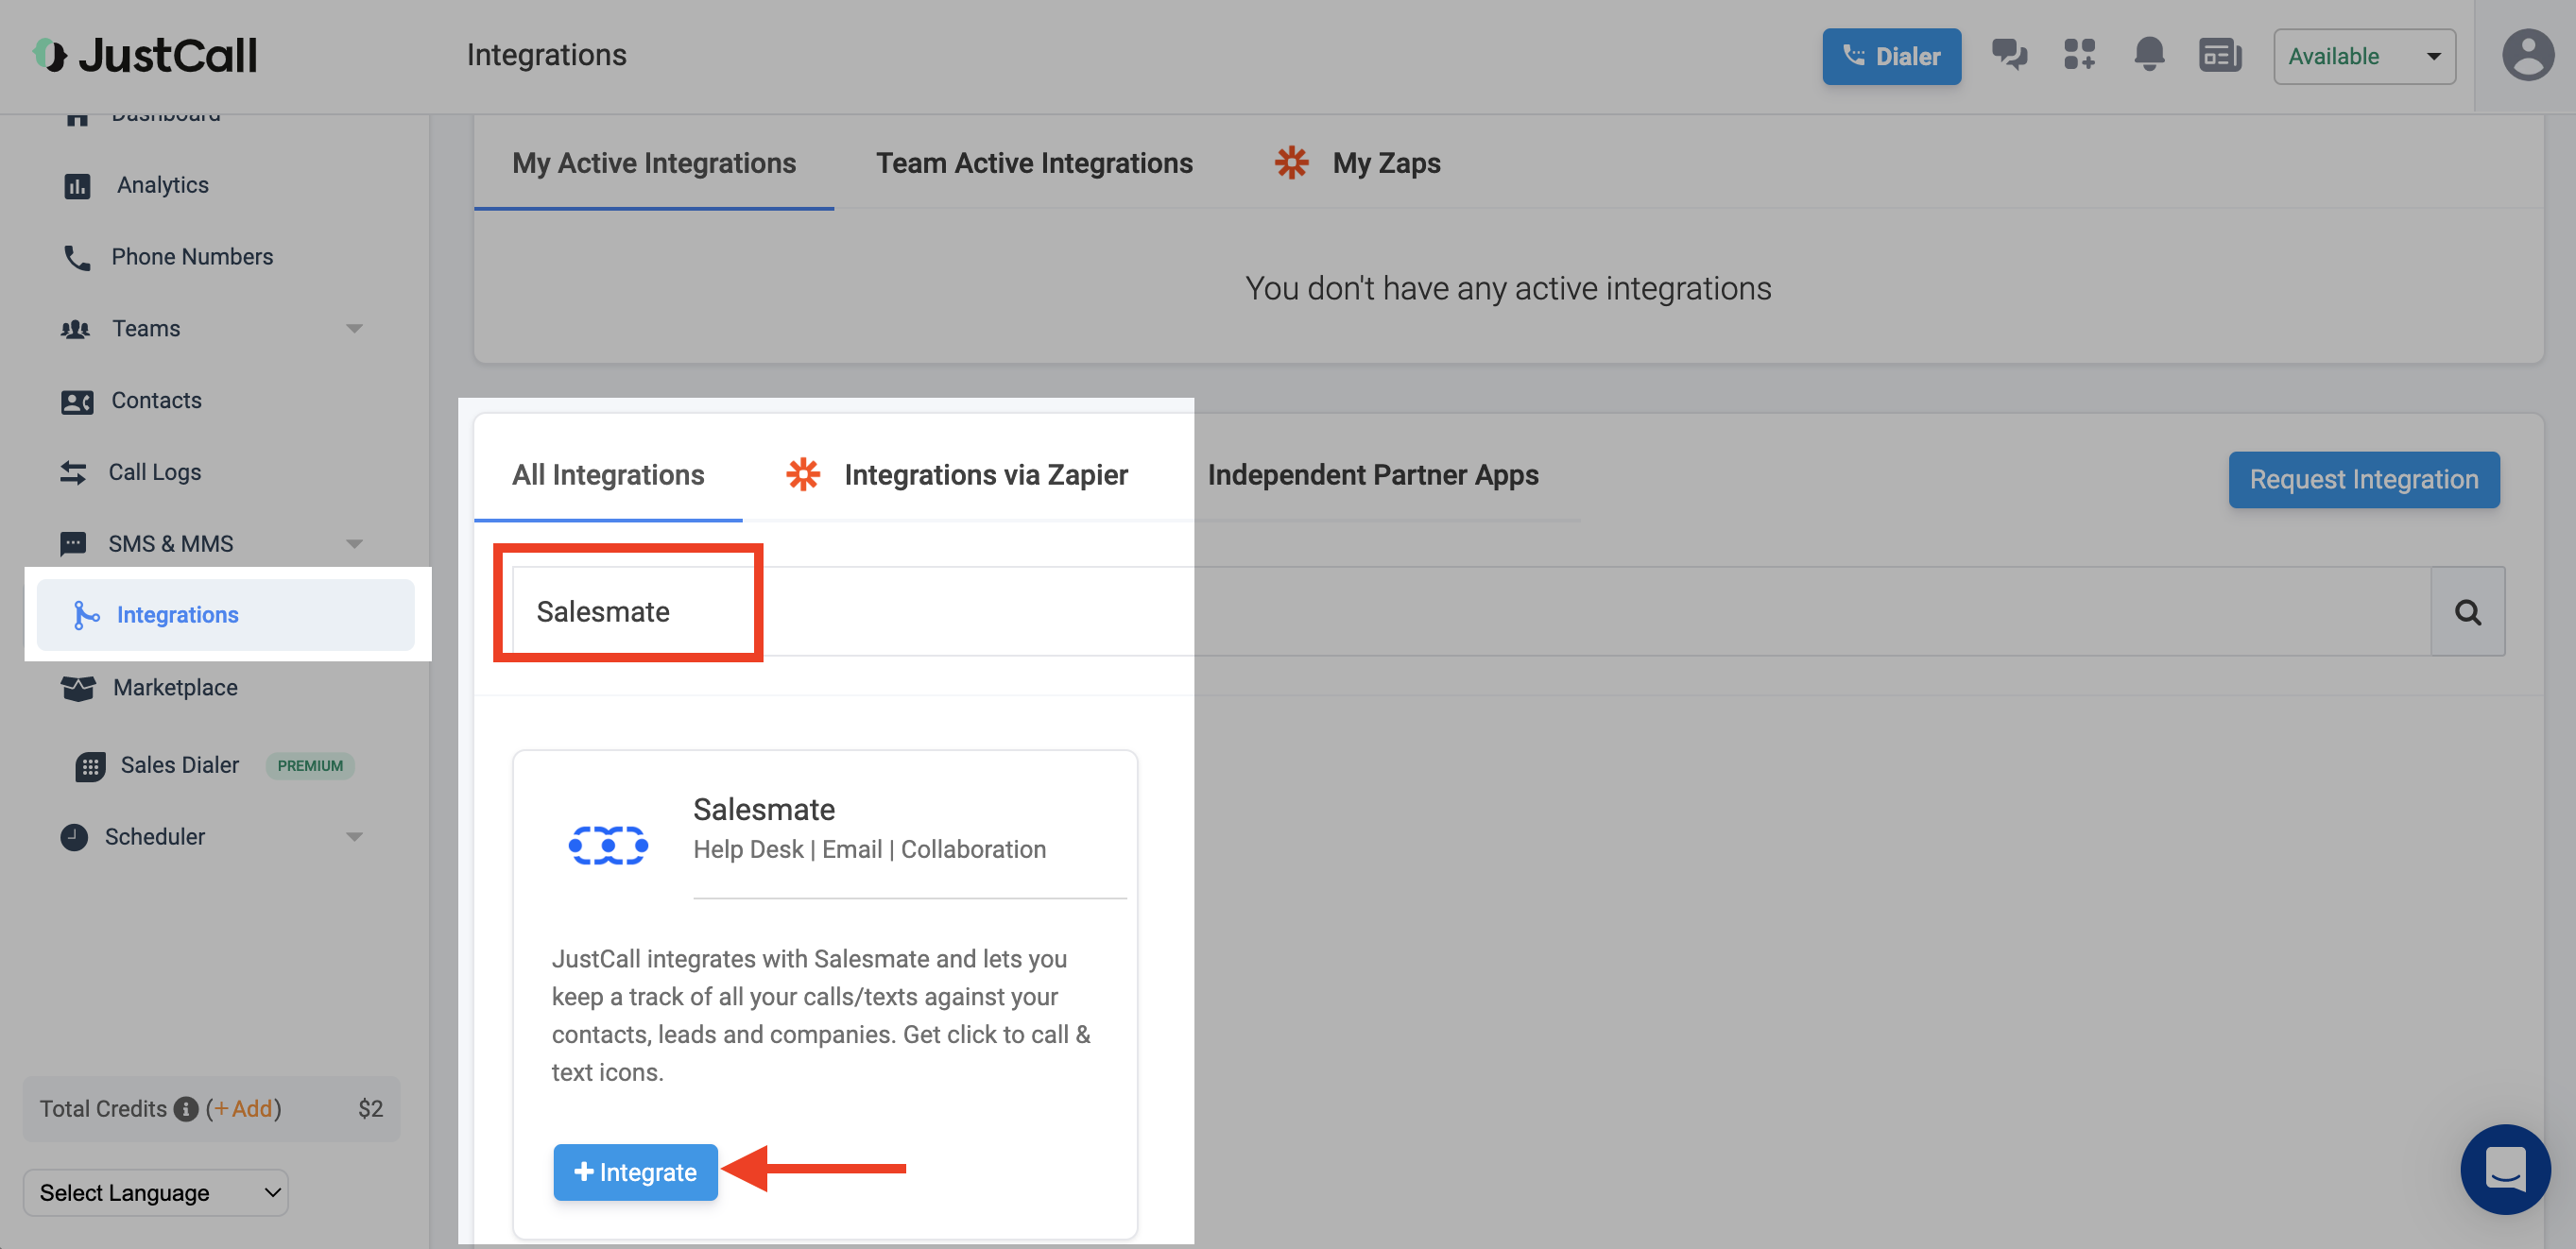Click the news feed icon in header
The width and height of the screenshot is (2576, 1249).
click(2219, 55)
